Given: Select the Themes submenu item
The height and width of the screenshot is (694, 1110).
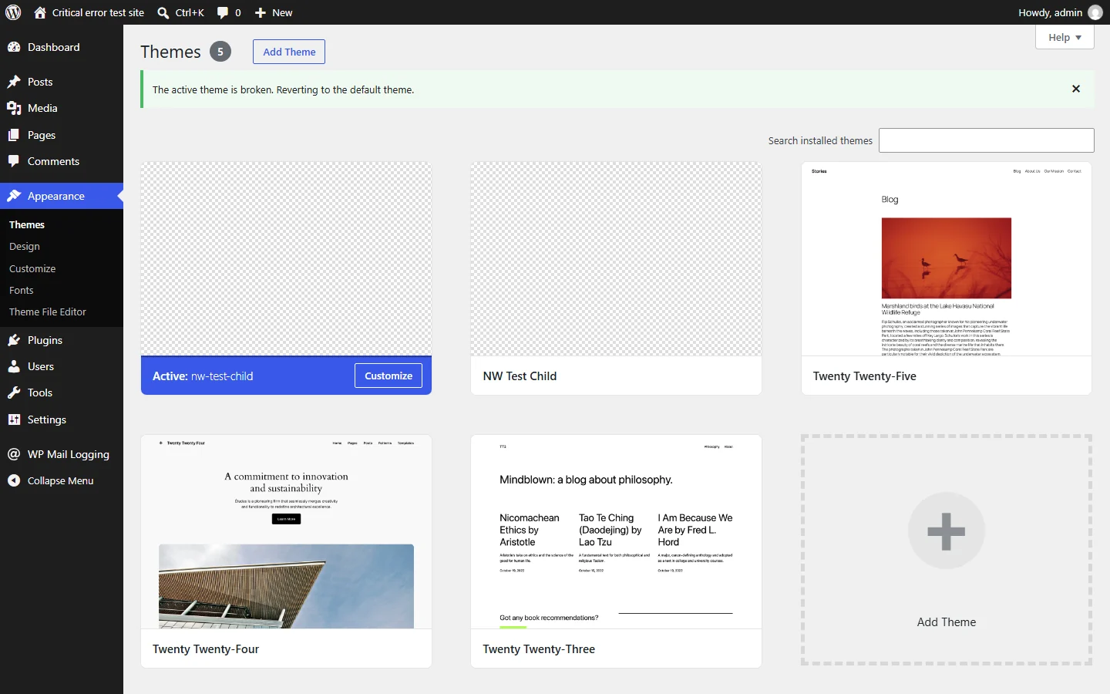Looking at the screenshot, I should point(27,224).
